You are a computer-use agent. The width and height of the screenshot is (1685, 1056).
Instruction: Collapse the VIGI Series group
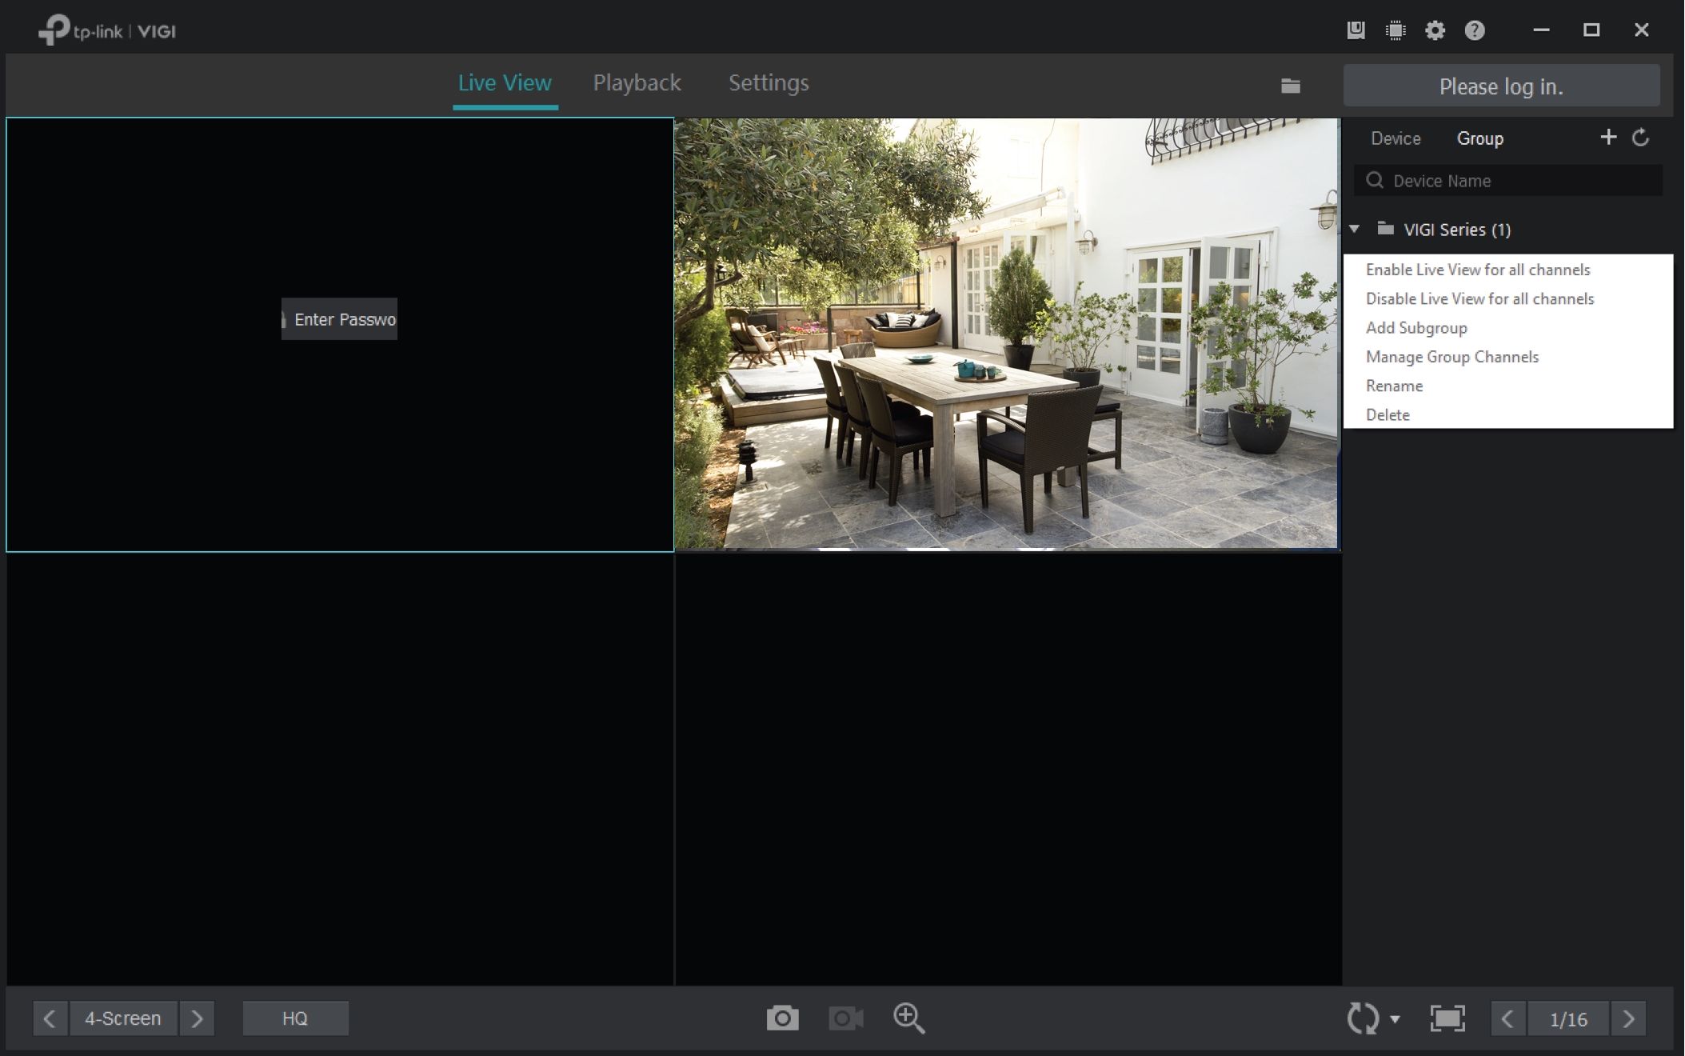1354,230
